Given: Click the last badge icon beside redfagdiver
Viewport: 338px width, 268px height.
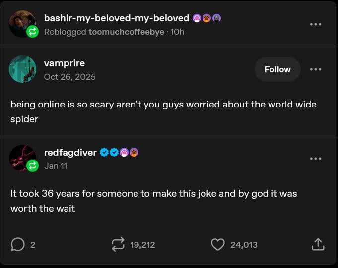Looking at the screenshot, I should point(134,153).
